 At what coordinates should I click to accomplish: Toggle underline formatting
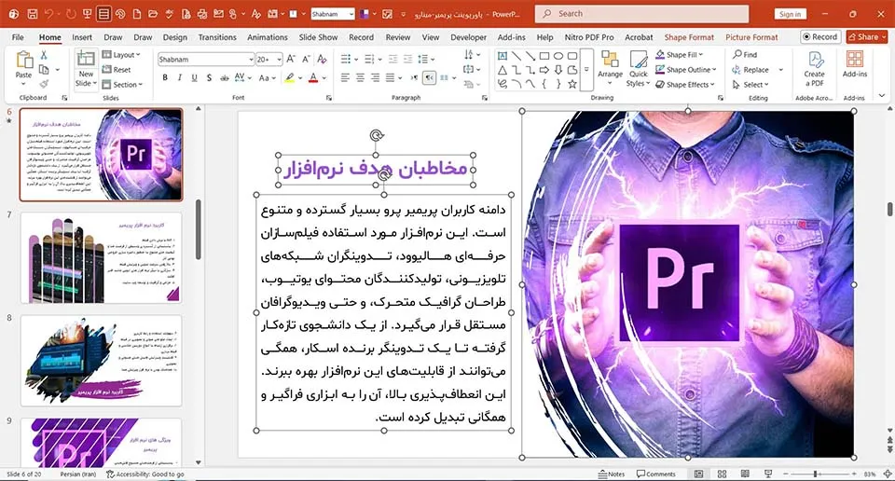[194, 77]
